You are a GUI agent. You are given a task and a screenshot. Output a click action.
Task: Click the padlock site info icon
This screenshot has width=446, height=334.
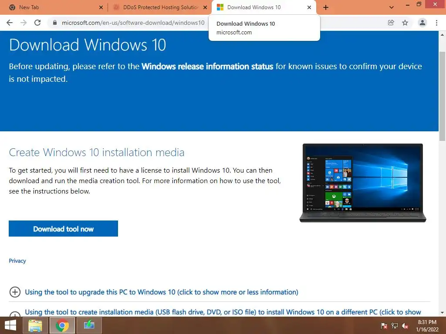(x=55, y=23)
